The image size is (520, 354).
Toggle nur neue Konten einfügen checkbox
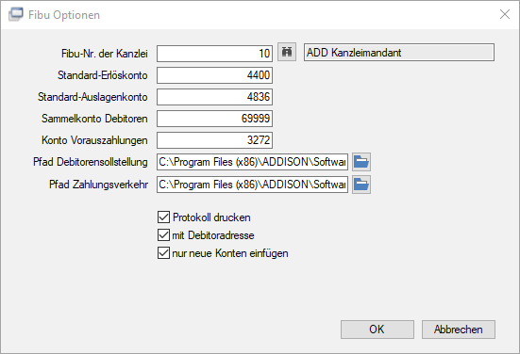(163, 253)
